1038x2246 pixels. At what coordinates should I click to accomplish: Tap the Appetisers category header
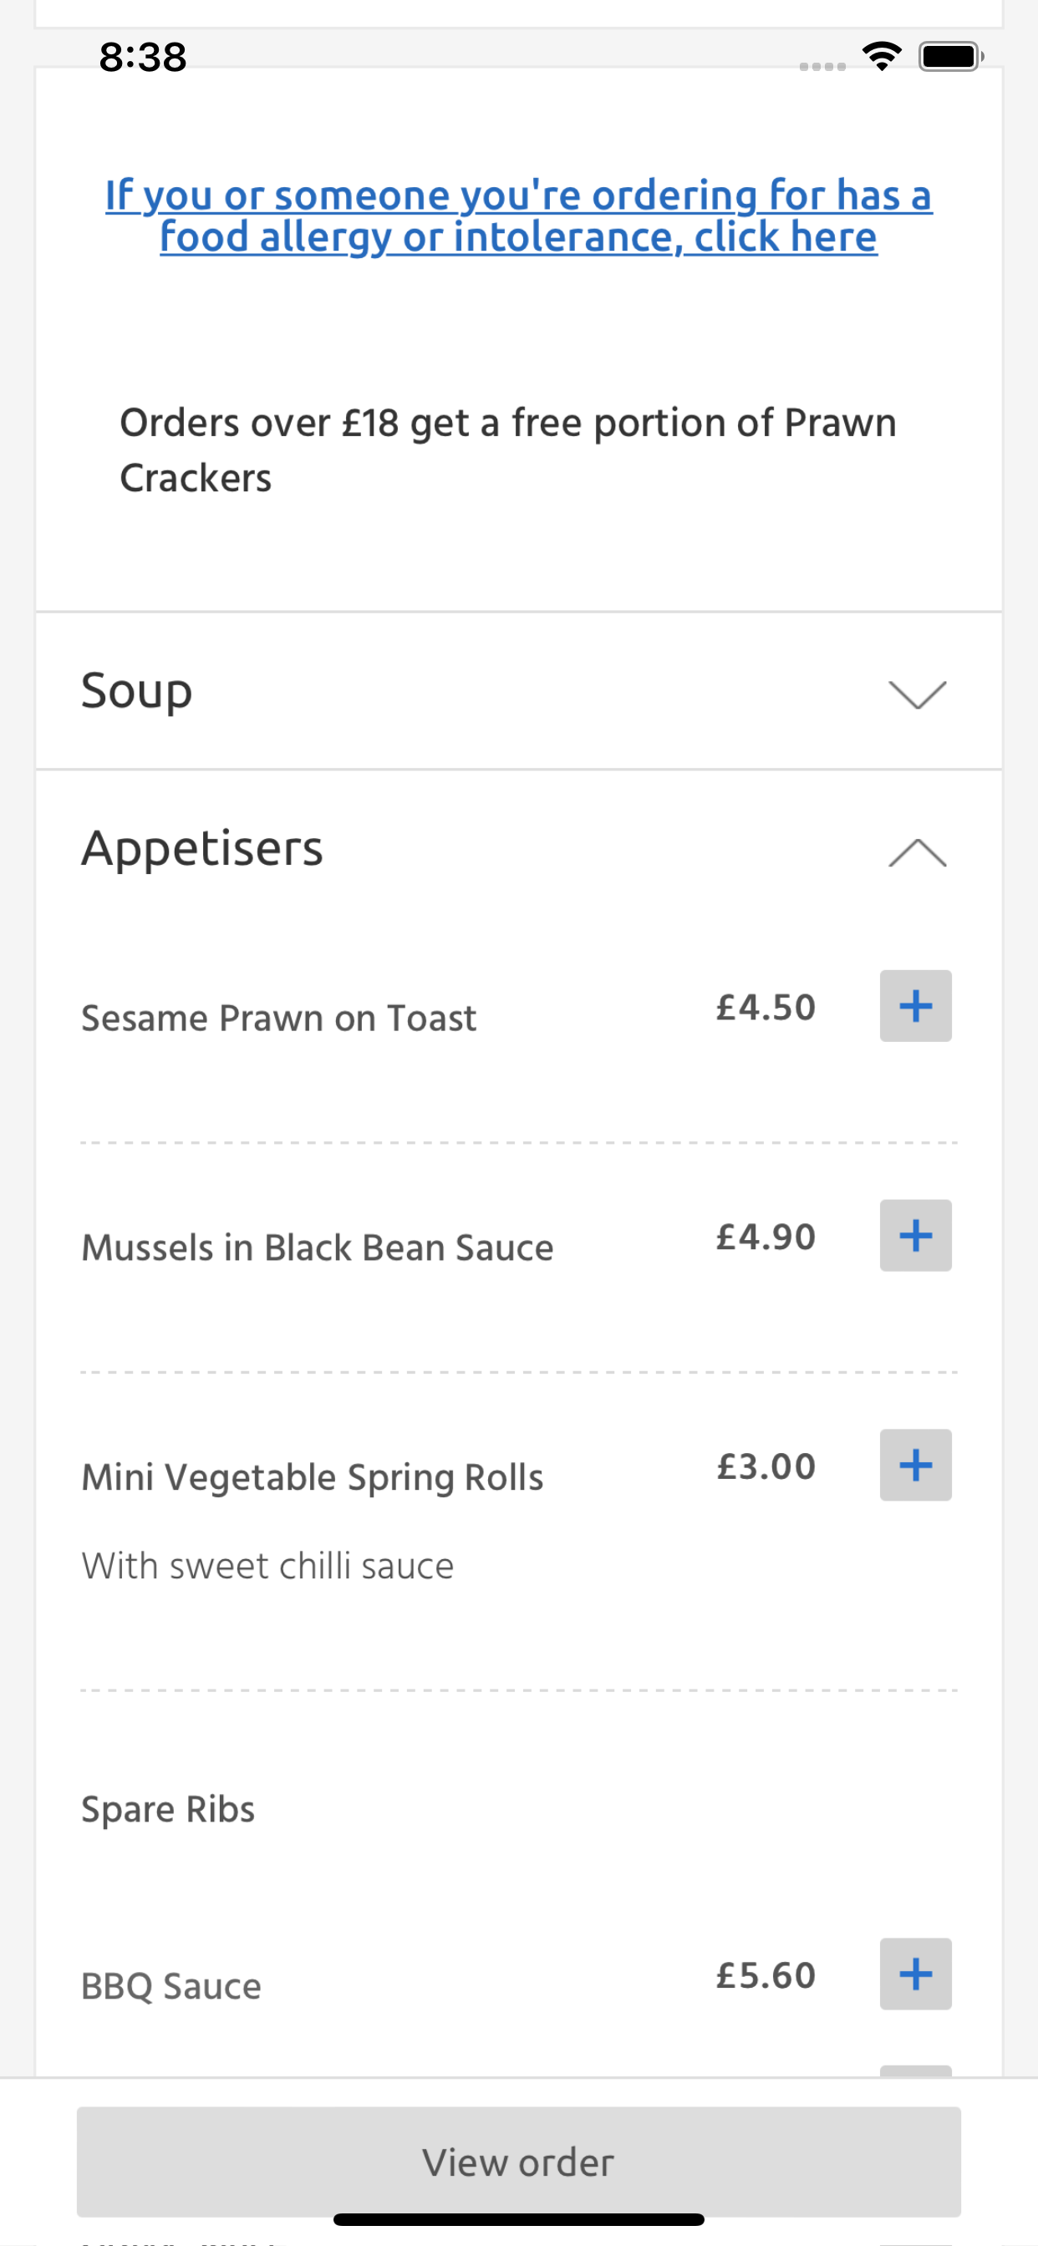coord(518,849)
